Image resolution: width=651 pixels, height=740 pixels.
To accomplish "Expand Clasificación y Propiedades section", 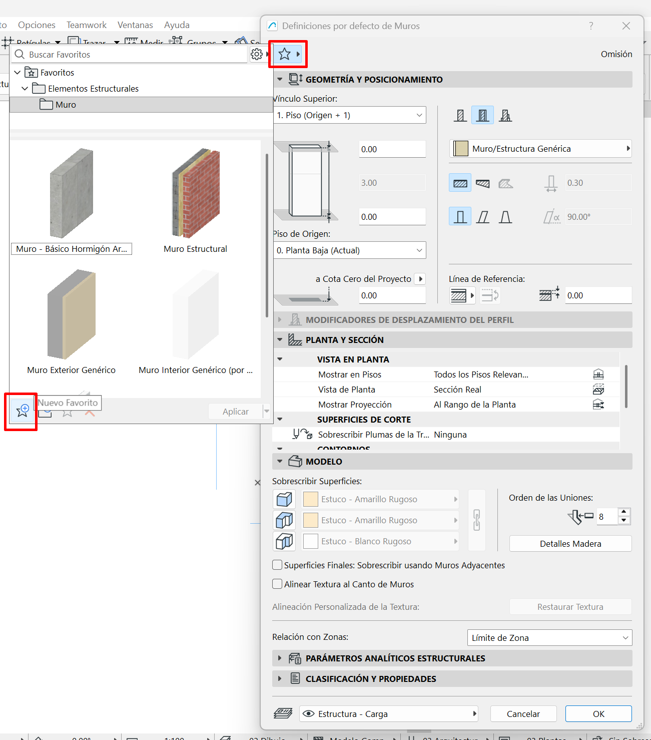I will pyautogui.click(x=280, y=678).
